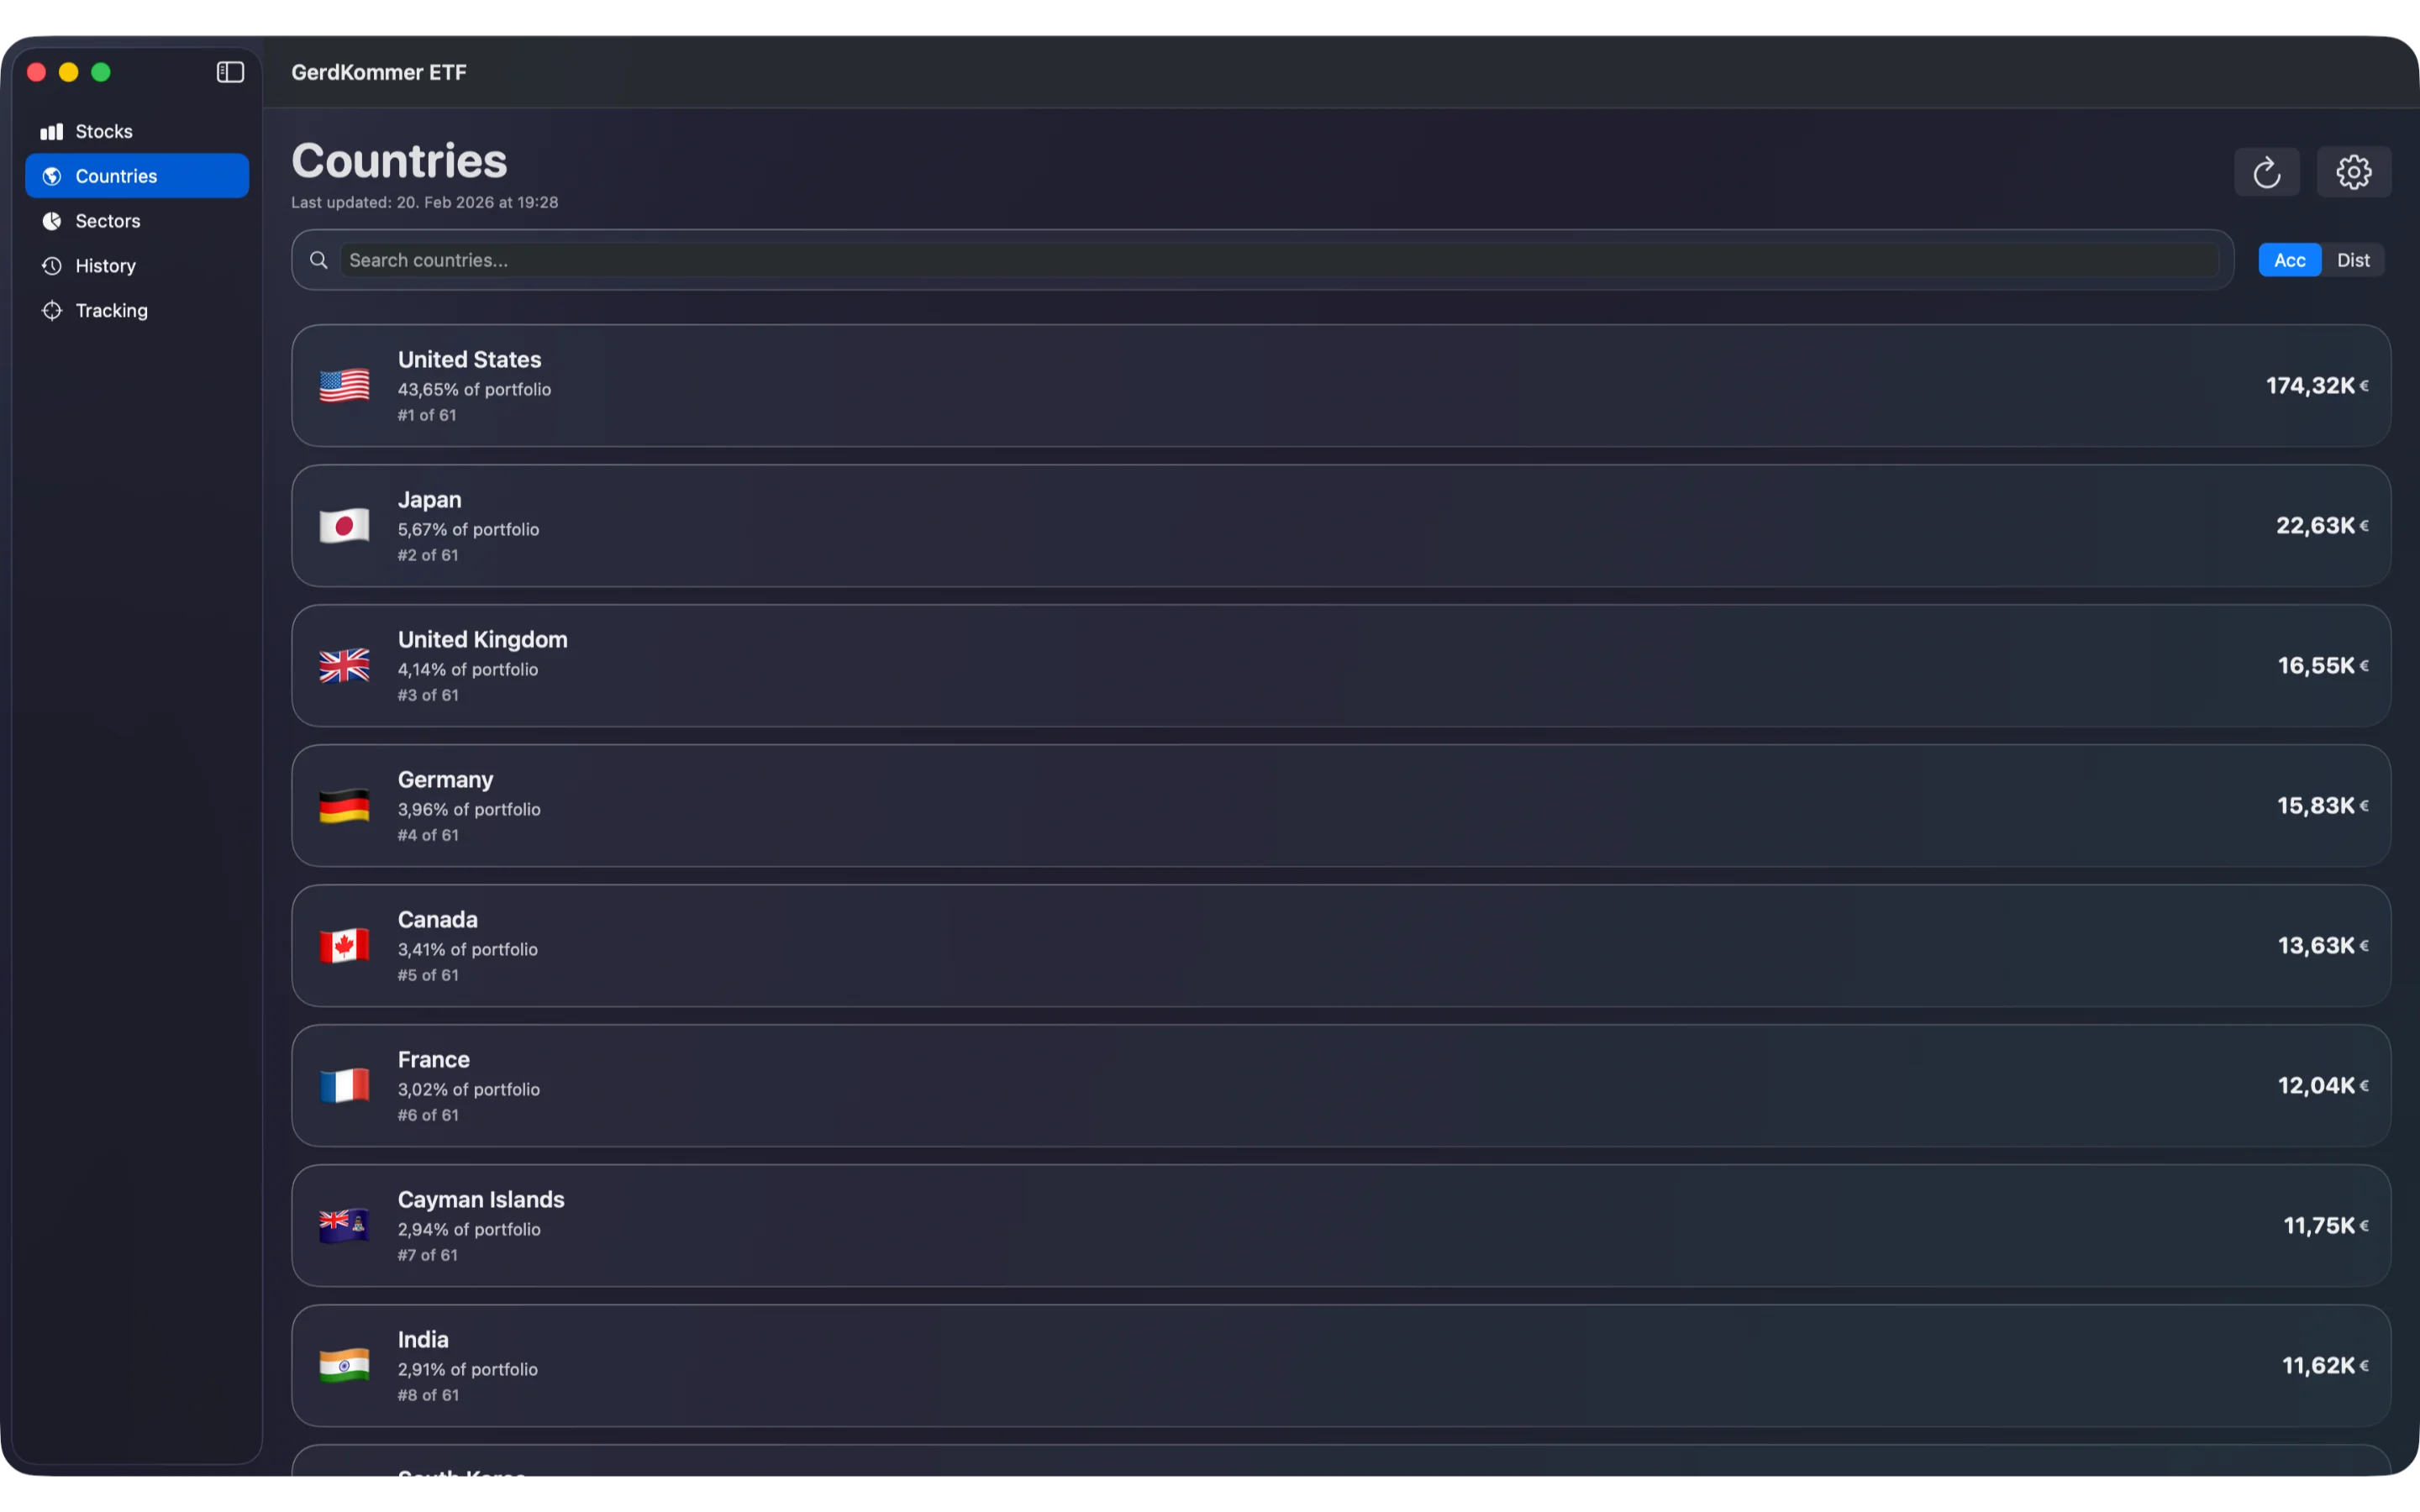Refresh the countries data

coord(2266,171)
